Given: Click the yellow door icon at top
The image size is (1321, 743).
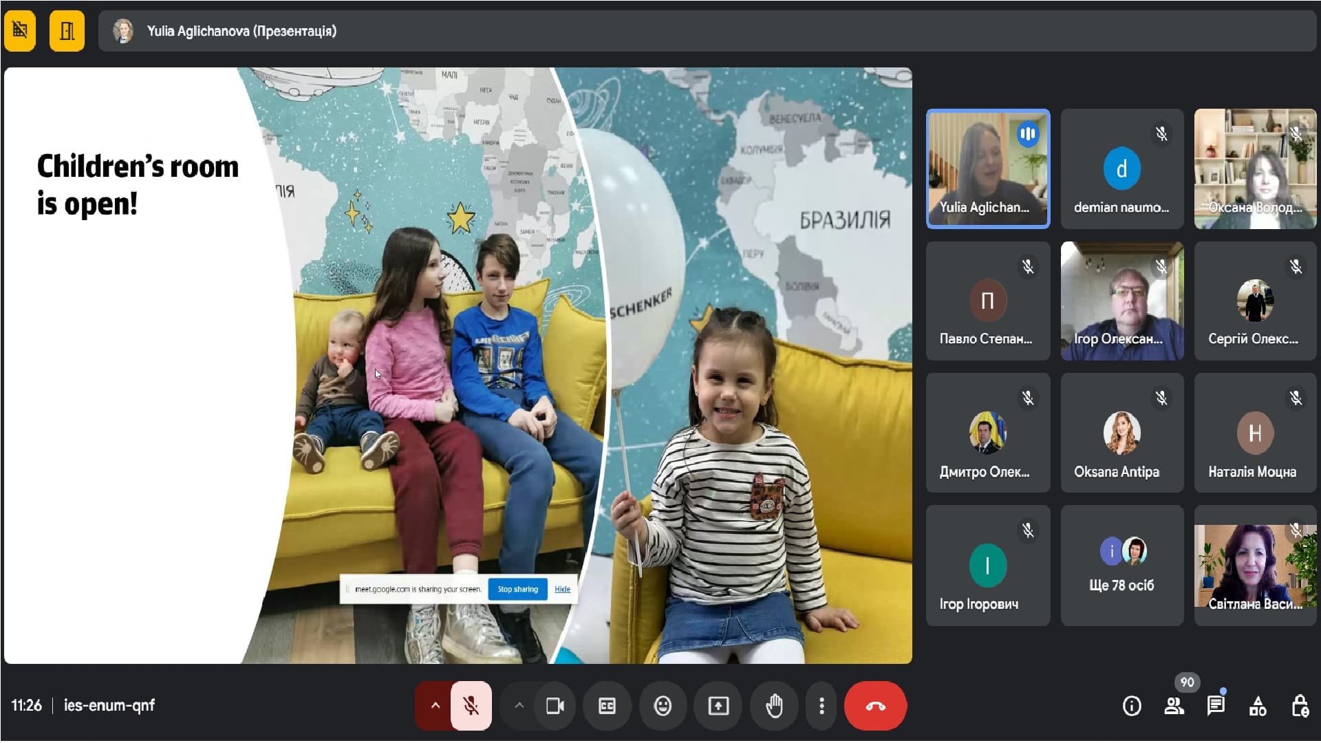Looking at the screenshot, I should point(67,31).
